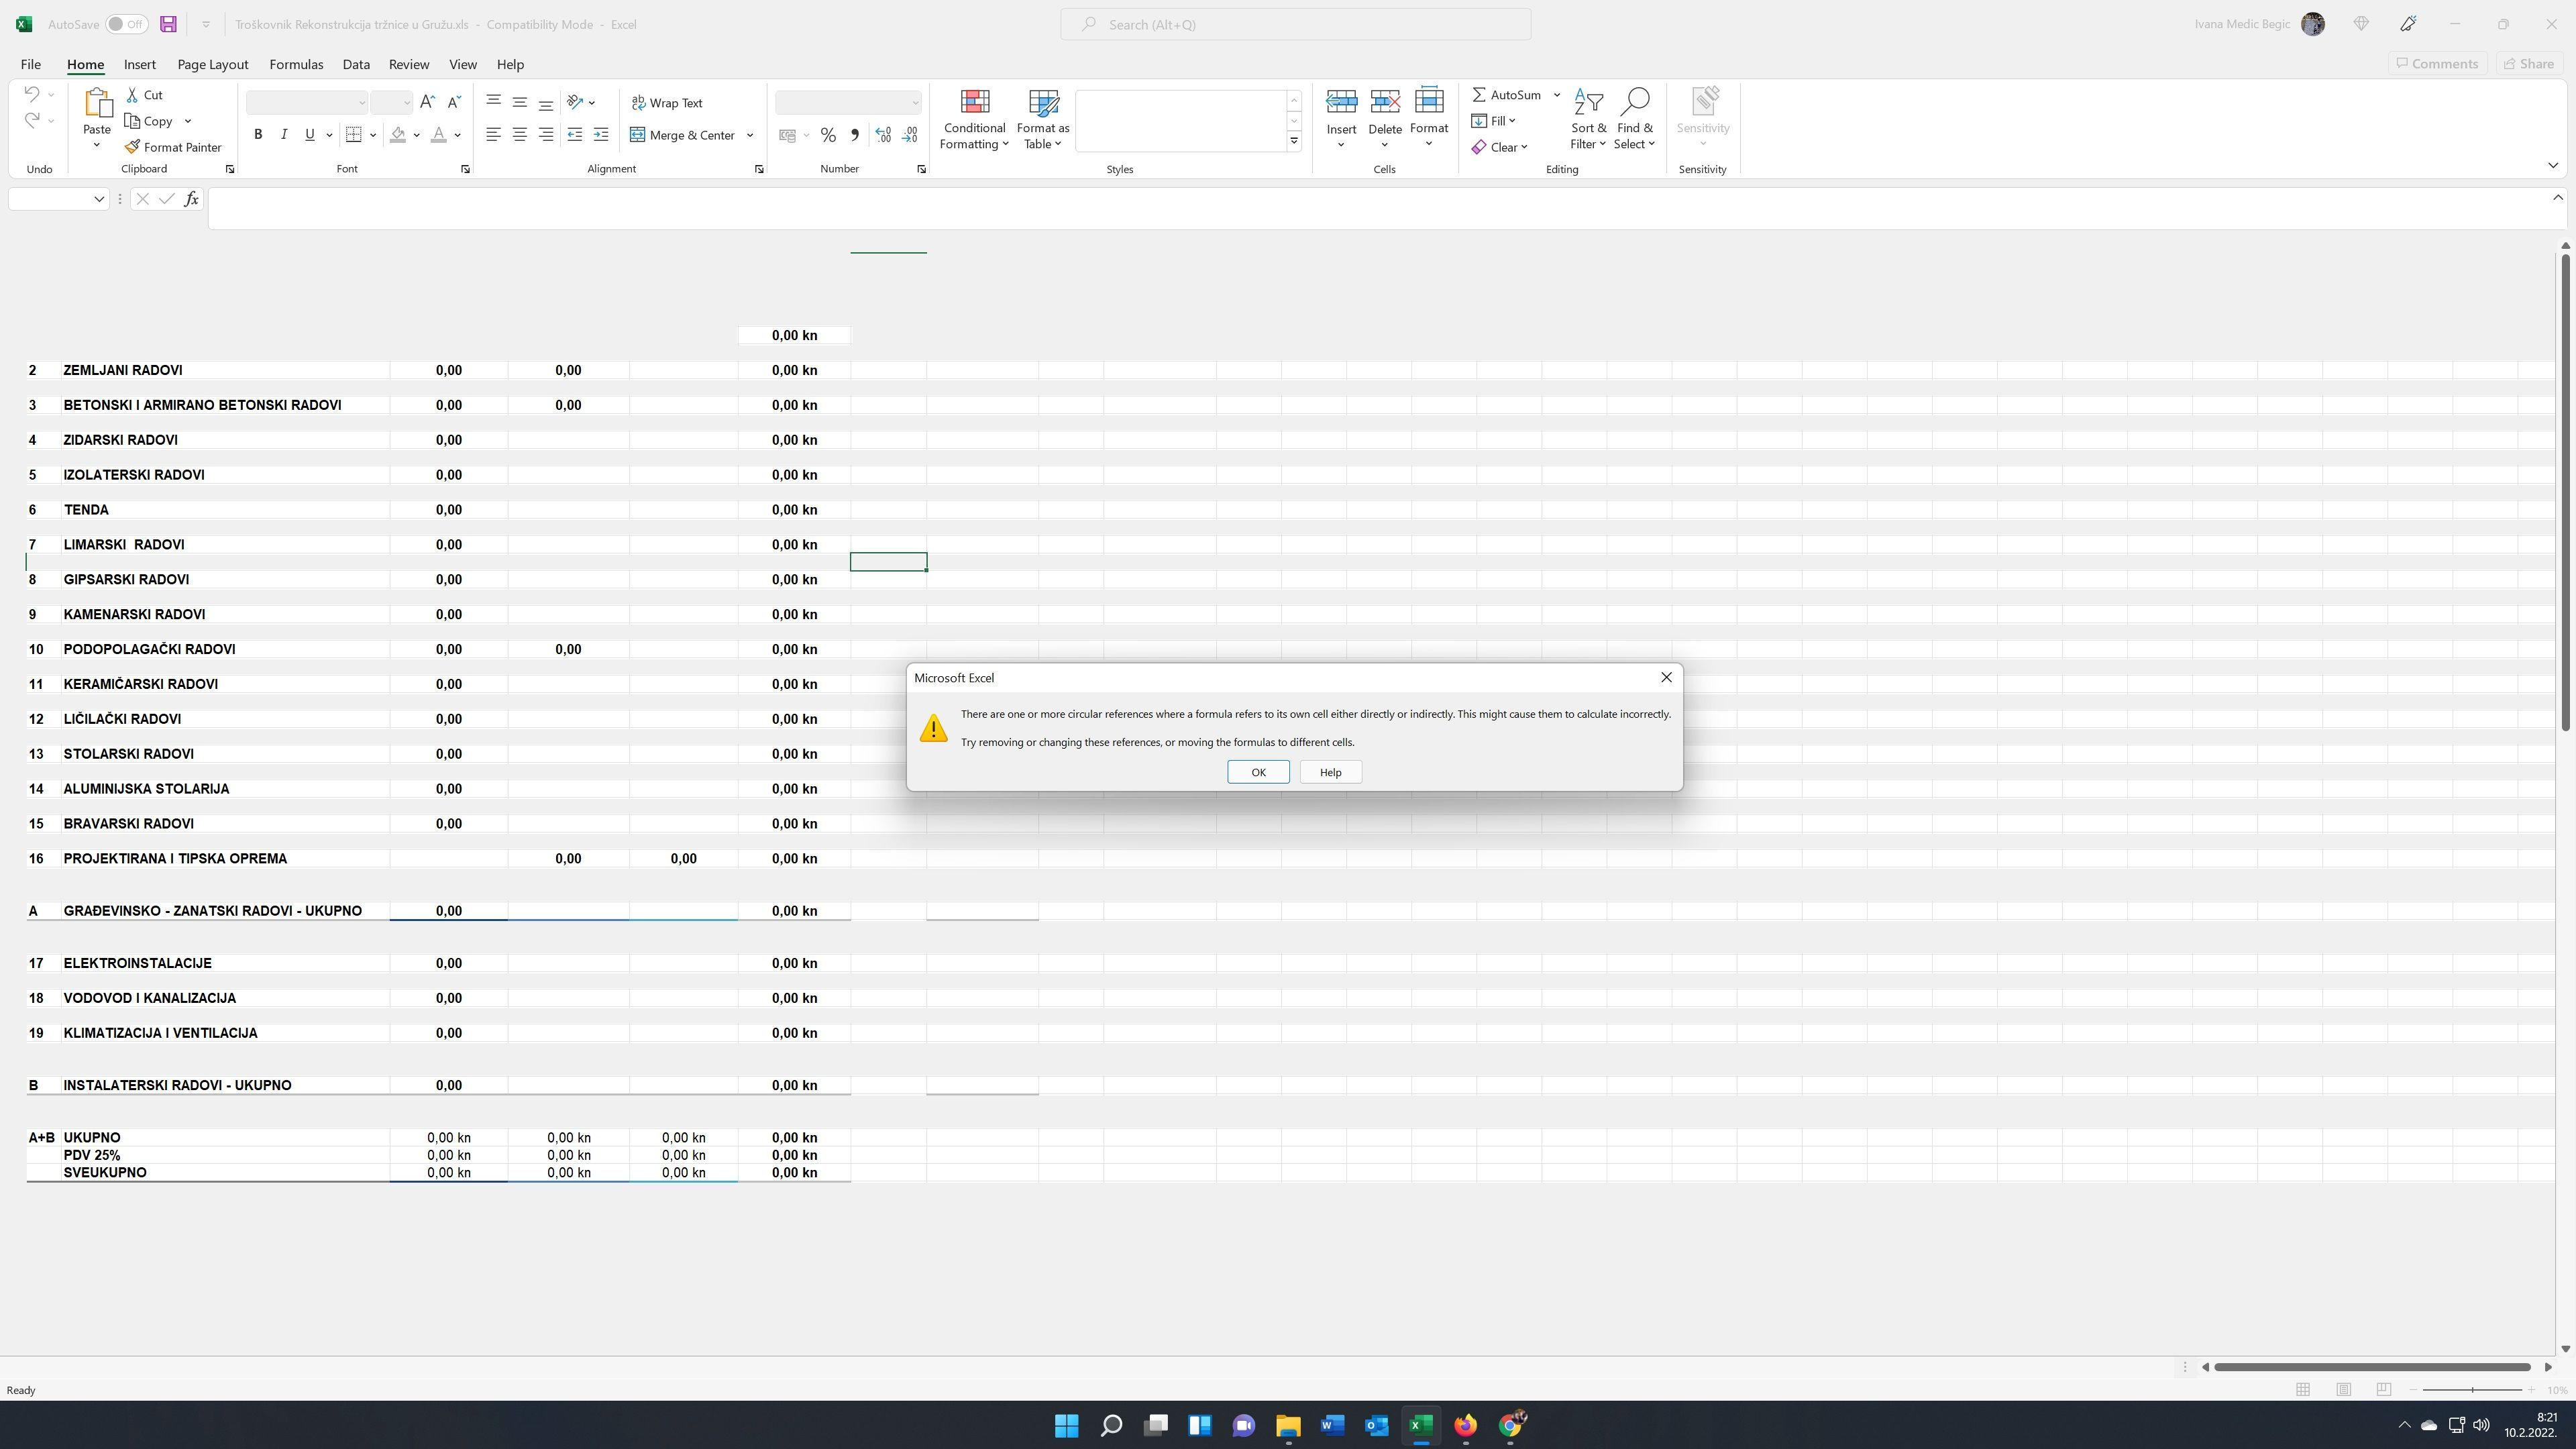
Task: Click OK in circular reference dialog
Action: pos(1258,772)
